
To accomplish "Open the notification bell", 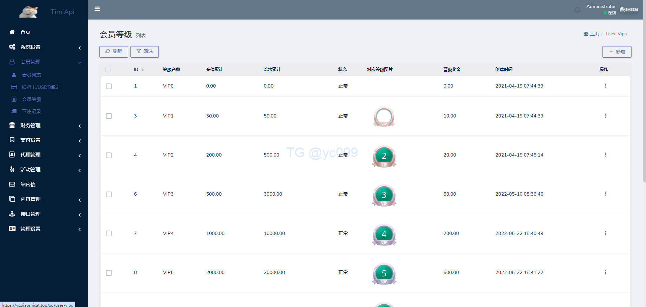I will tap(577, 10).
